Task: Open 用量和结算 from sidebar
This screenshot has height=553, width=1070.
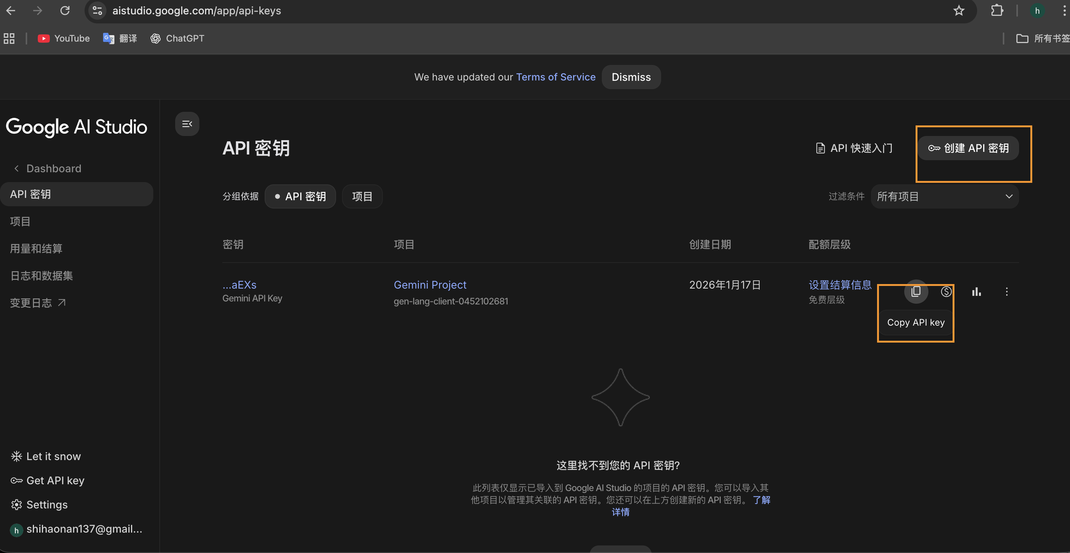Action: click(x=36, y=248)
